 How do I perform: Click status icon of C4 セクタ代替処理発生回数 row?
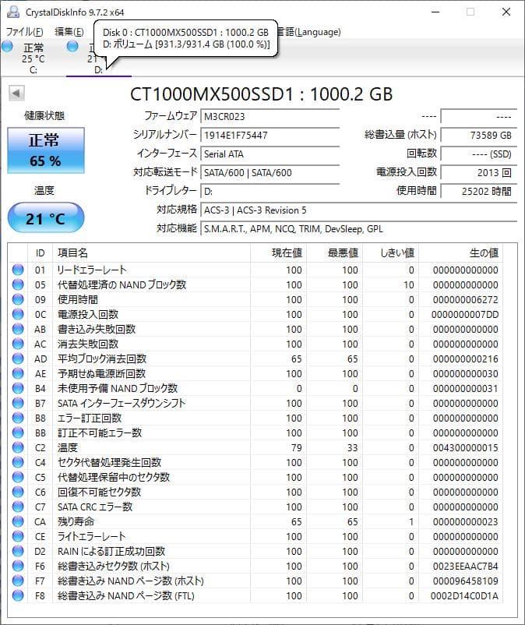tap(18, 462)
